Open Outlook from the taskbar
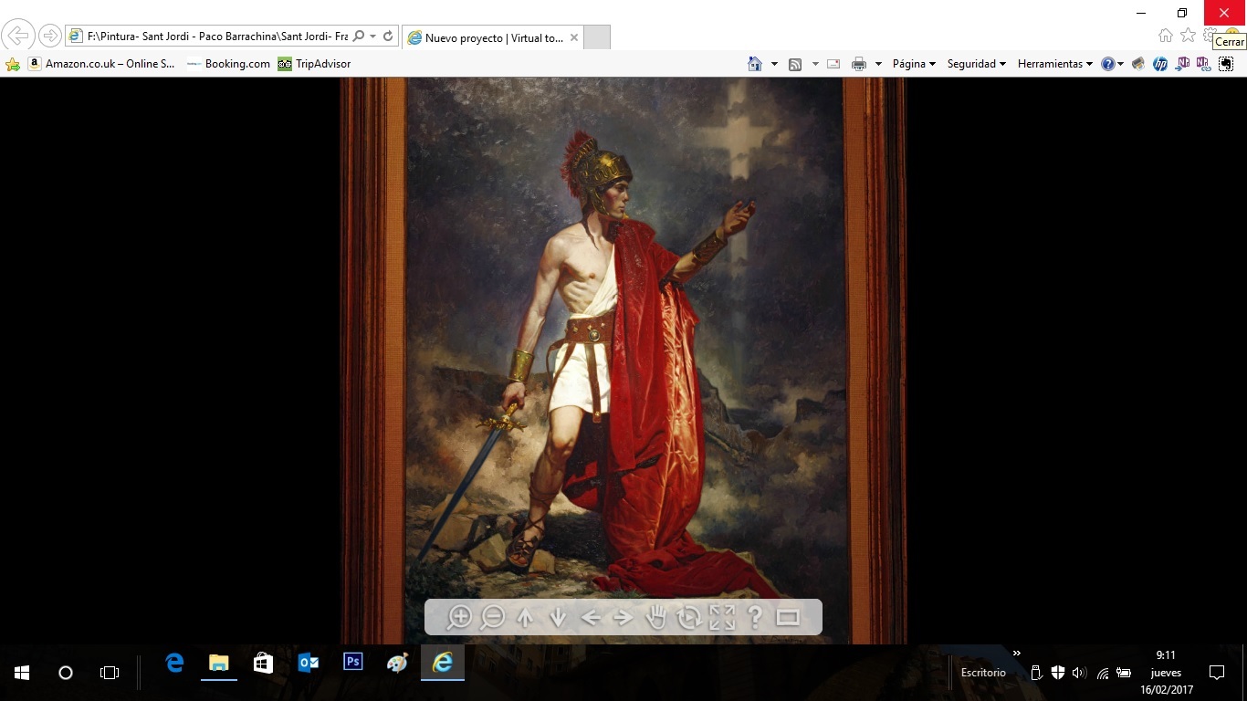 pos(308,664)
